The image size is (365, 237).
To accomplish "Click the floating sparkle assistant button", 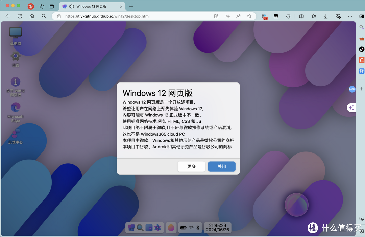I will 351,108.
